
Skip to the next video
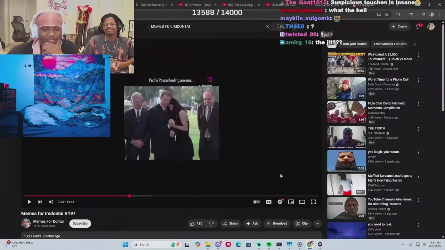[x=40, y=202]
